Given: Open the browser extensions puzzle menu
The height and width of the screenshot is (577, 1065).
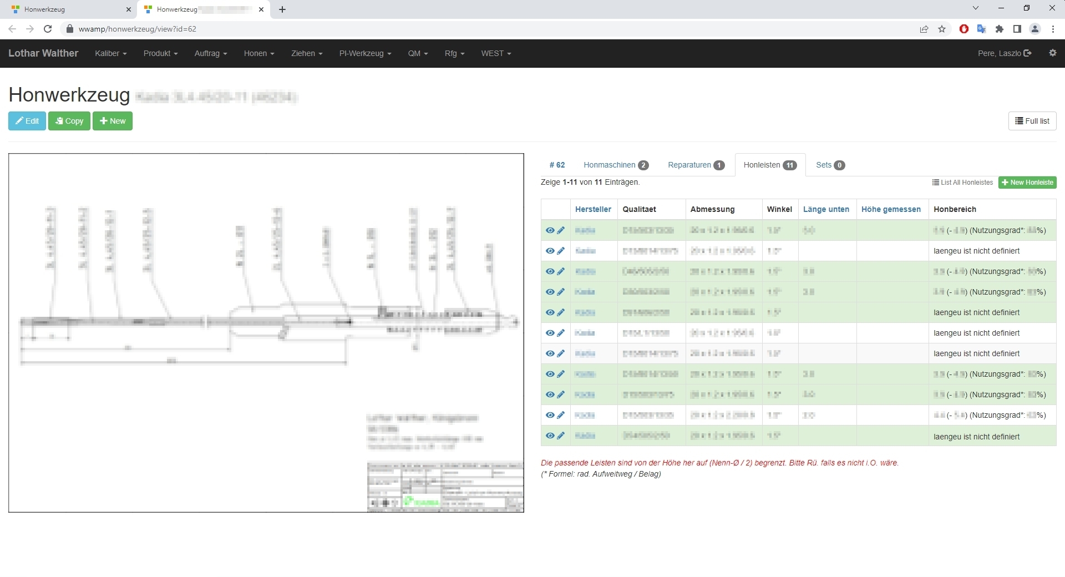Looking at the screenshot, I should (1000, 29).
